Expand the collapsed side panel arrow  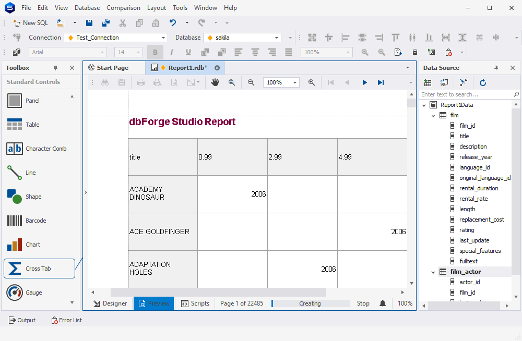(x=86, y=192)
